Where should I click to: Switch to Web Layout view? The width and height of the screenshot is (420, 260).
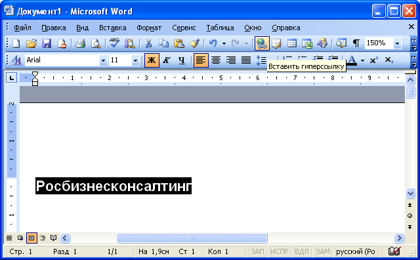coord(20,238)
